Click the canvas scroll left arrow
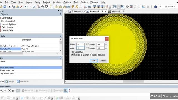The image size is (178, 100). point(66,81)
